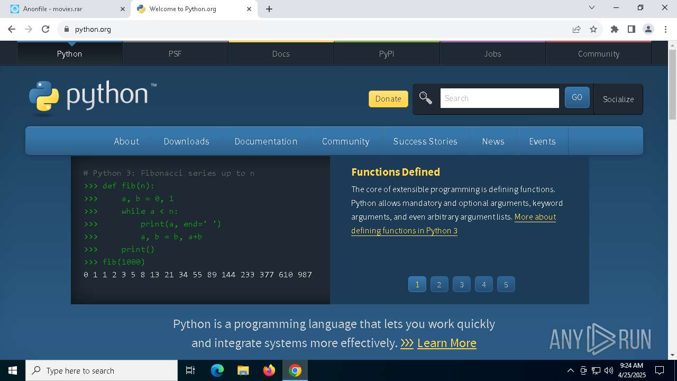Open Chrome's three-dot menu
This screenshot has width=677, height=381.
coord(665,29)
